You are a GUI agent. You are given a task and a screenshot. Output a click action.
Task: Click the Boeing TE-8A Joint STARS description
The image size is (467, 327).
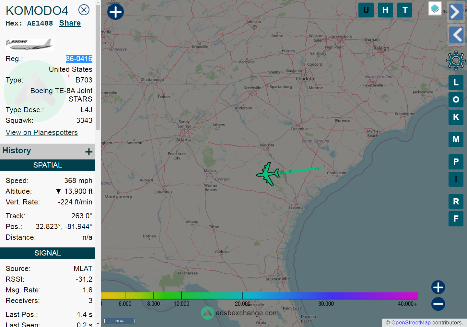(x=61, y=95)
